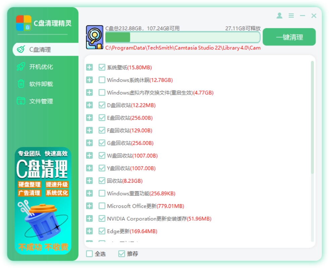Click the C盘清理精灵 colorful logo

(x=23, y=23)
